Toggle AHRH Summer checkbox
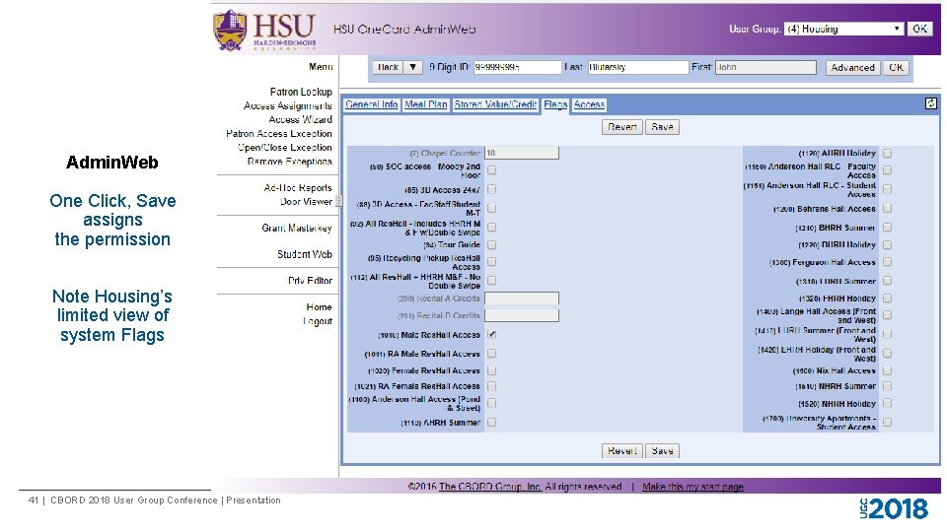The height and width of the screenshot is (532, 947). tap(491, 423)
